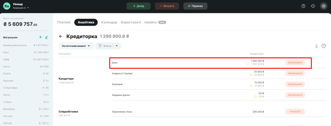Select А-Банк account in sidebar
Viewport: 331px width, 126px height.
click(26, 102)
